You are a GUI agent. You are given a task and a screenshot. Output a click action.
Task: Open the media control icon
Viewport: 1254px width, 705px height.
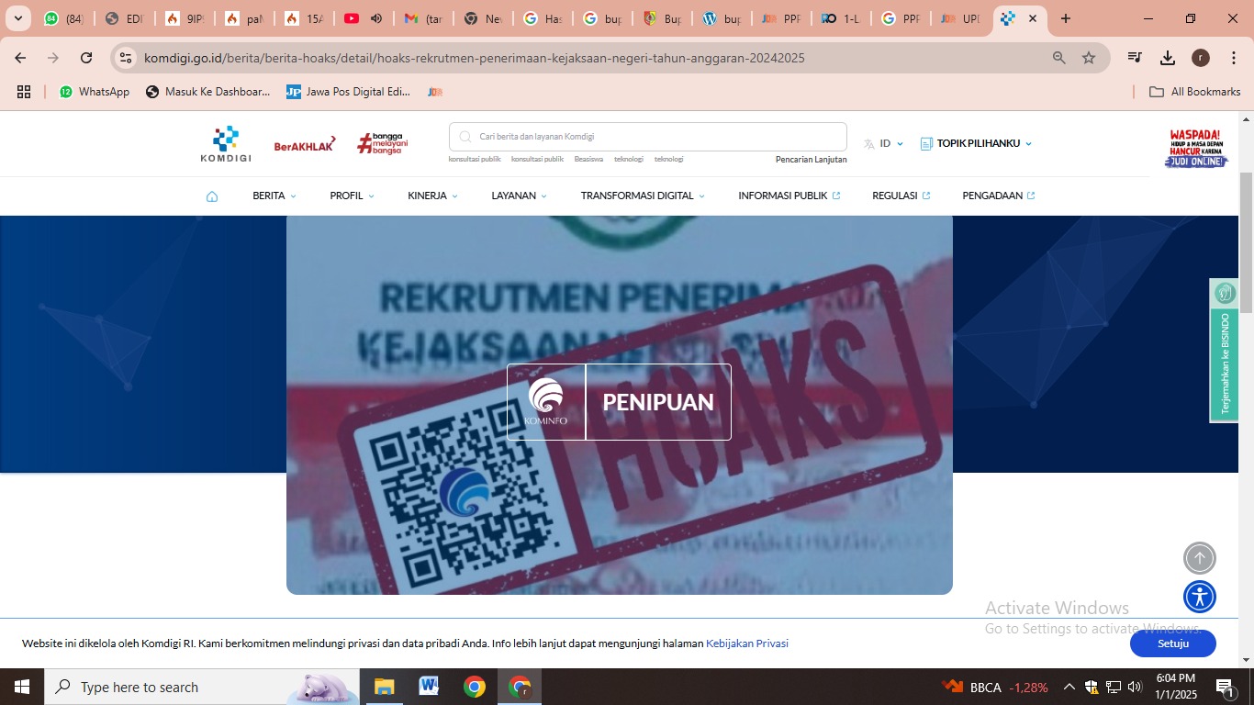point(1135,58)
